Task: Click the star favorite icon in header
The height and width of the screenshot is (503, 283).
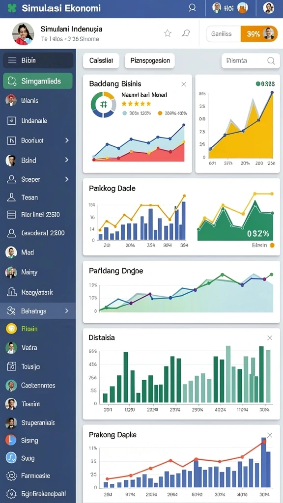Action: pyautogui.click(x=168, y=33)
